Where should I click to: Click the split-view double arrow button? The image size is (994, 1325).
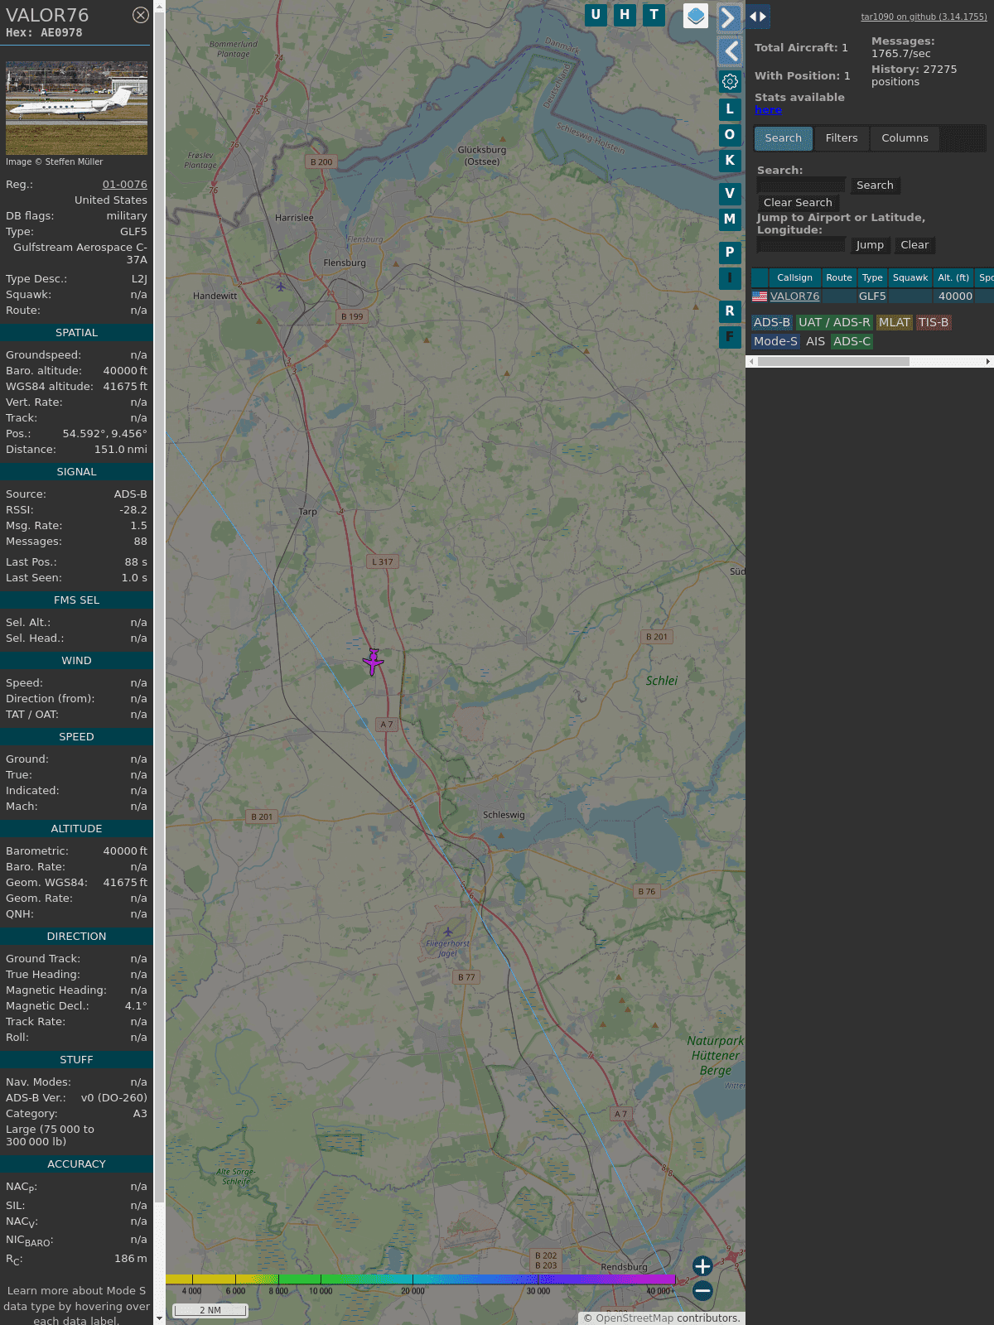point(758,17)
